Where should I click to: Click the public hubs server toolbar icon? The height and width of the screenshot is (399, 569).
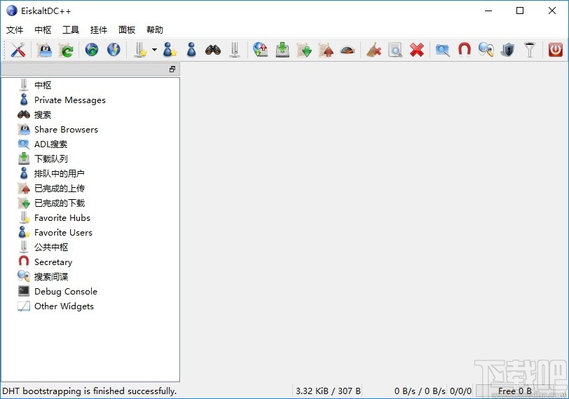tap(235, 50)
